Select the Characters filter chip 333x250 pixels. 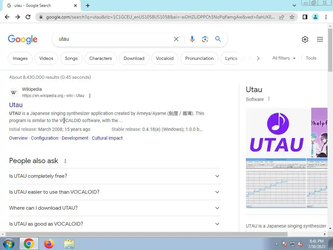click(x=100, y=58)
